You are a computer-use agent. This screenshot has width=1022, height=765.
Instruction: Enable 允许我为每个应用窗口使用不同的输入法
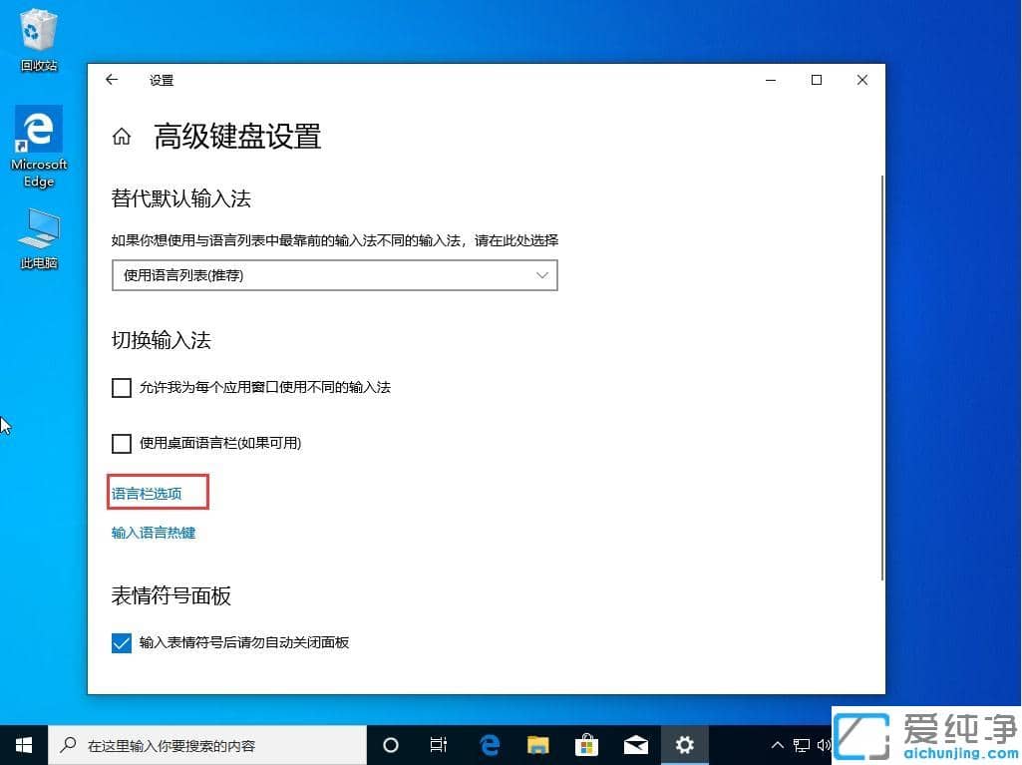(x=121, y=388)
